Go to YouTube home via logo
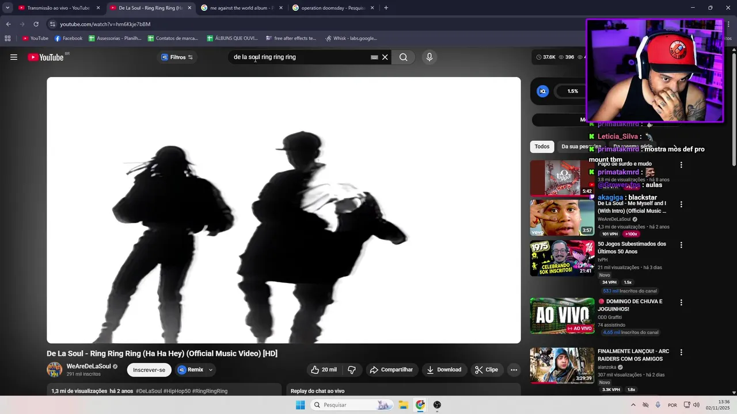This screenshot has height=414, width=737. point(45,57)
